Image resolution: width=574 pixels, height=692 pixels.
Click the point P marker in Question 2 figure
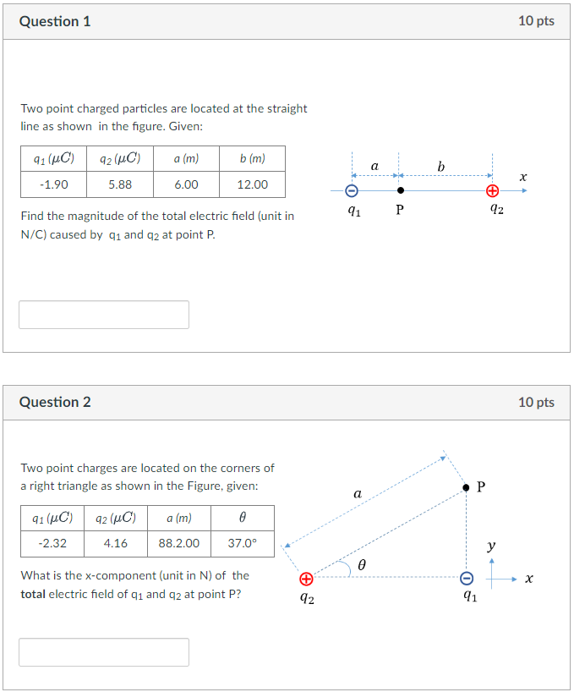pos(466,486)
